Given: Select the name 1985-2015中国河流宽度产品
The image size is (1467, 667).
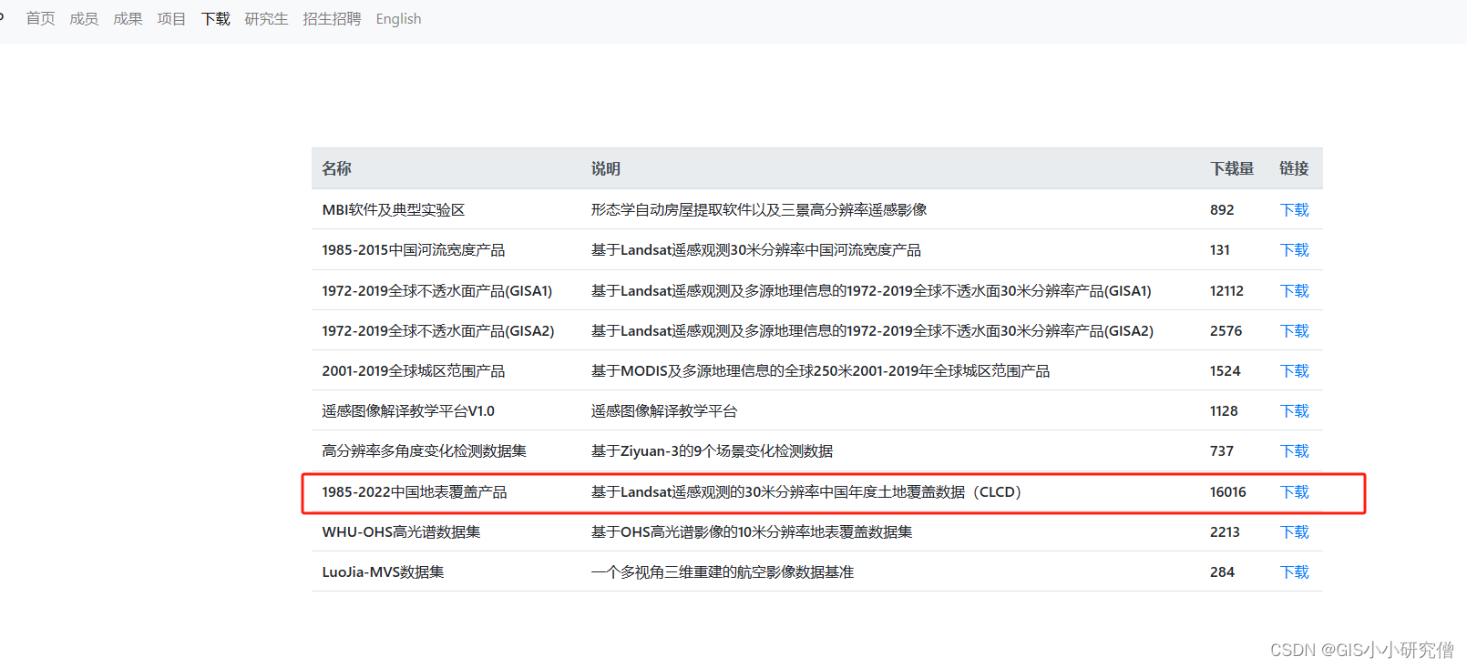Looking at the screenshot, I should click(x=414, y=250).
